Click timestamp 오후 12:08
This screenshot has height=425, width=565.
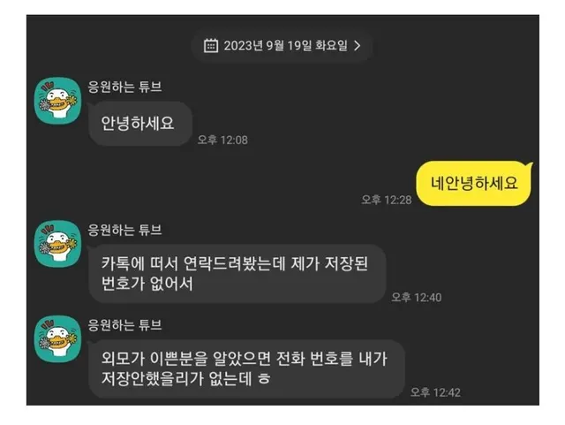point(222,140)
